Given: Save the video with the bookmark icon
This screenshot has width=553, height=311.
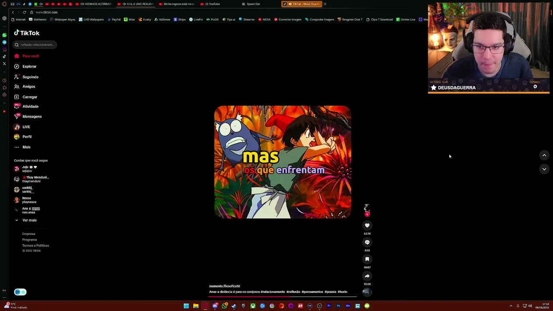Looking at the screenshot, I should (367, 259).
